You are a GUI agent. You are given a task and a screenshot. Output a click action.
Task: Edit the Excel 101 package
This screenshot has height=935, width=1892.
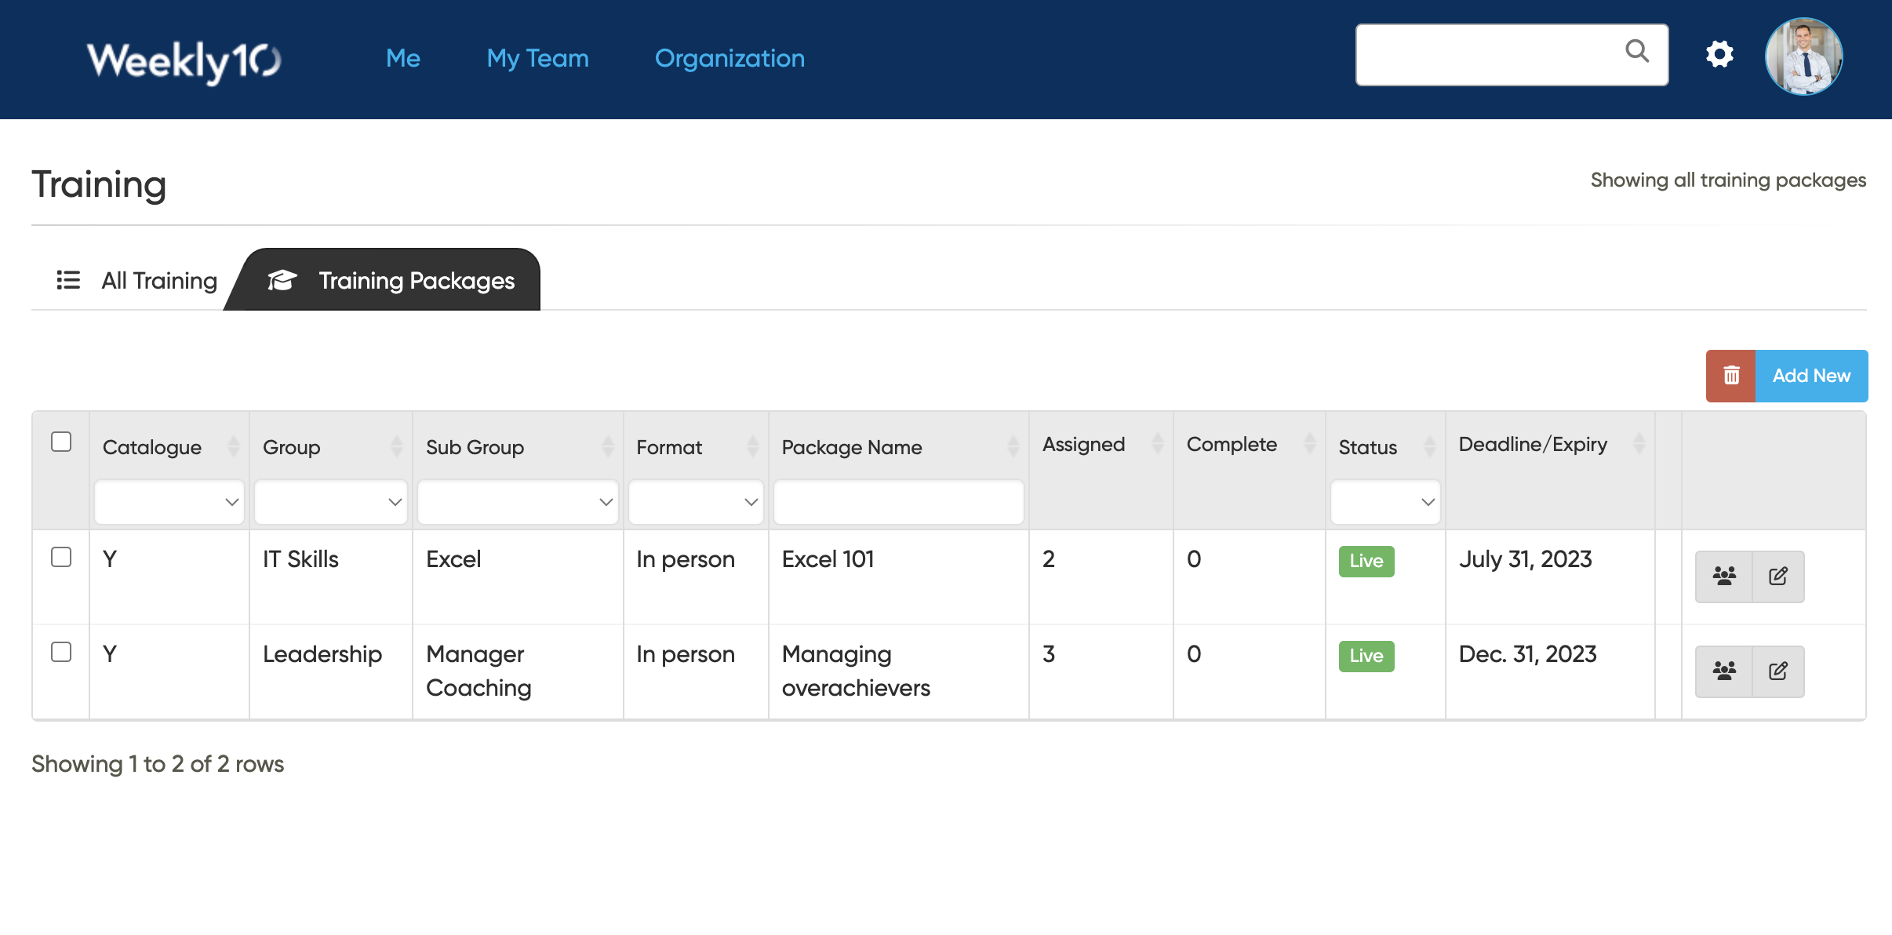(1777, 577)
